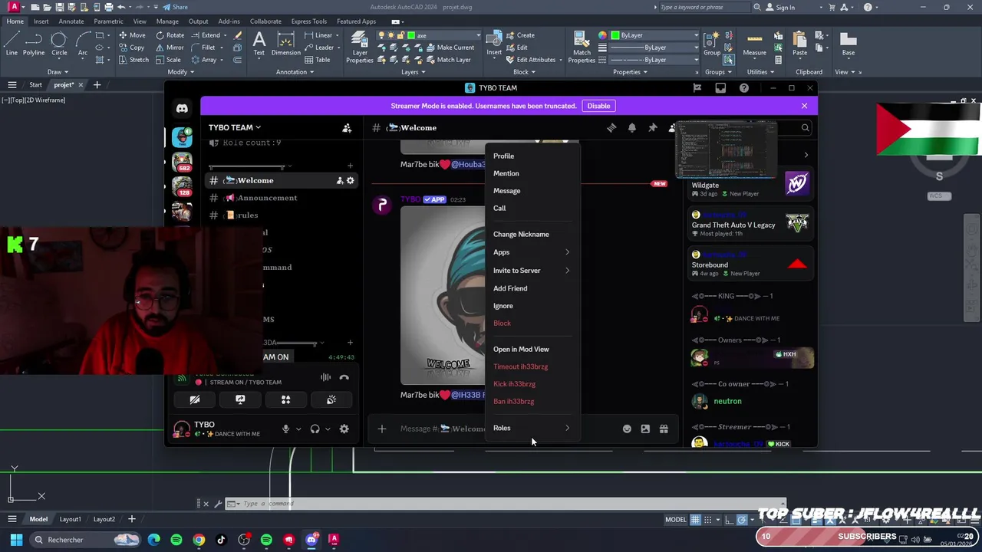Toggle Discord soundboard button in voice panel
The image size is (982, 552).
[331, 399]
